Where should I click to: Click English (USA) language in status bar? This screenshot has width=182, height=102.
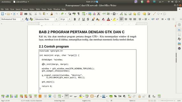point(86,101)
